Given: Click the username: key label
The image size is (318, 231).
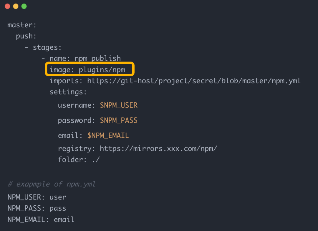Looking at the screenshot, I should (x=77, y=105).
